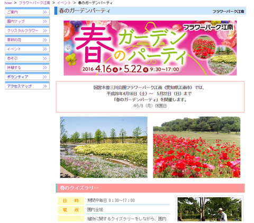Click the double-chevron icon beside クリスタルフラワー
Image resolution: width=254 pixels, height=223 pixels.
tap(45, 31)
